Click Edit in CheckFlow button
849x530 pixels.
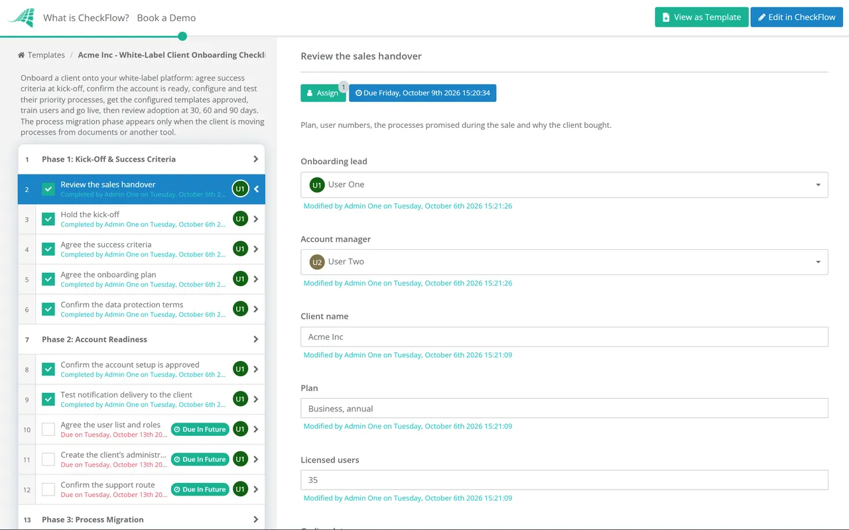(797, 17)
